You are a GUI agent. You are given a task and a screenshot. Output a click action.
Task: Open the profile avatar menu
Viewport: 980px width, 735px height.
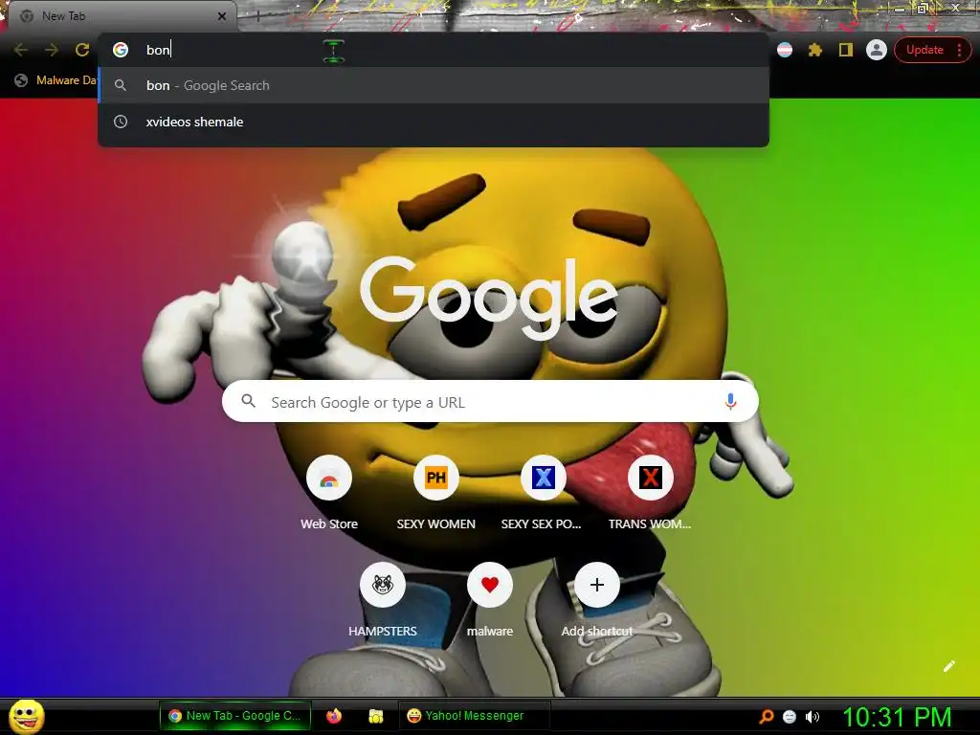pos(877,50)
